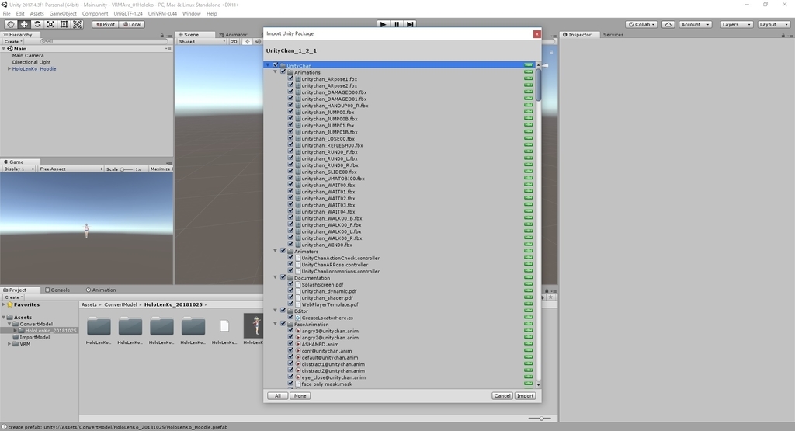
Task: Expand the VRM folder in Project
Action: click(x=9, y=344)
